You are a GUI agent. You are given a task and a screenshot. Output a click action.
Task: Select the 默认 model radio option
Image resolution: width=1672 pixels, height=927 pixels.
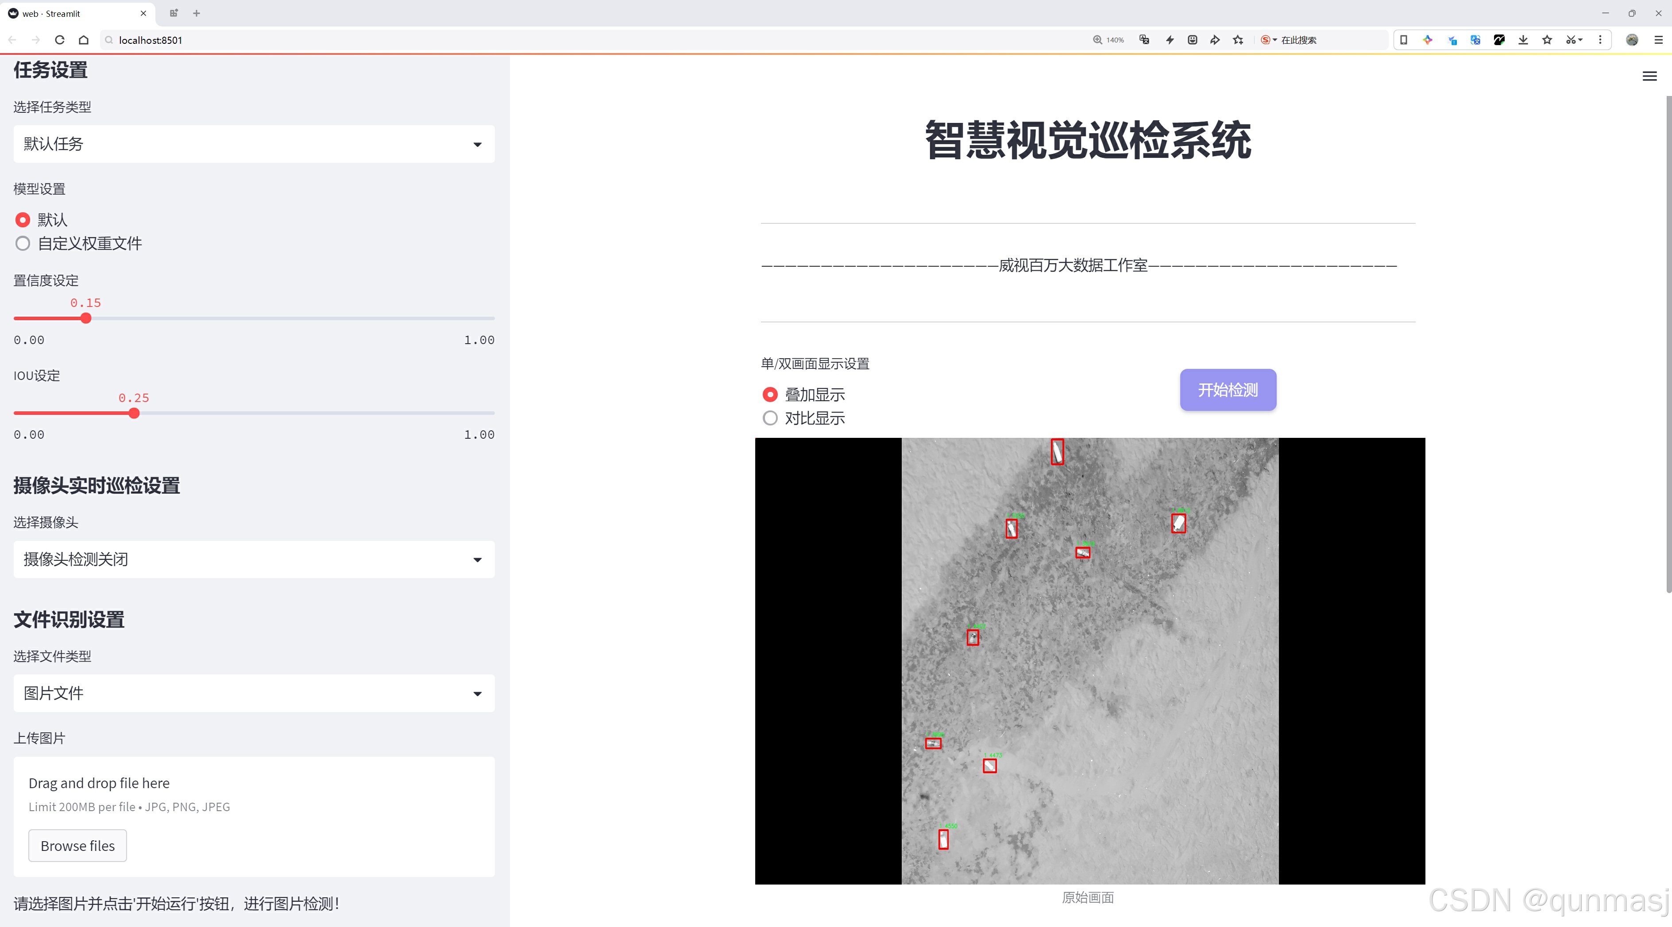23,220
